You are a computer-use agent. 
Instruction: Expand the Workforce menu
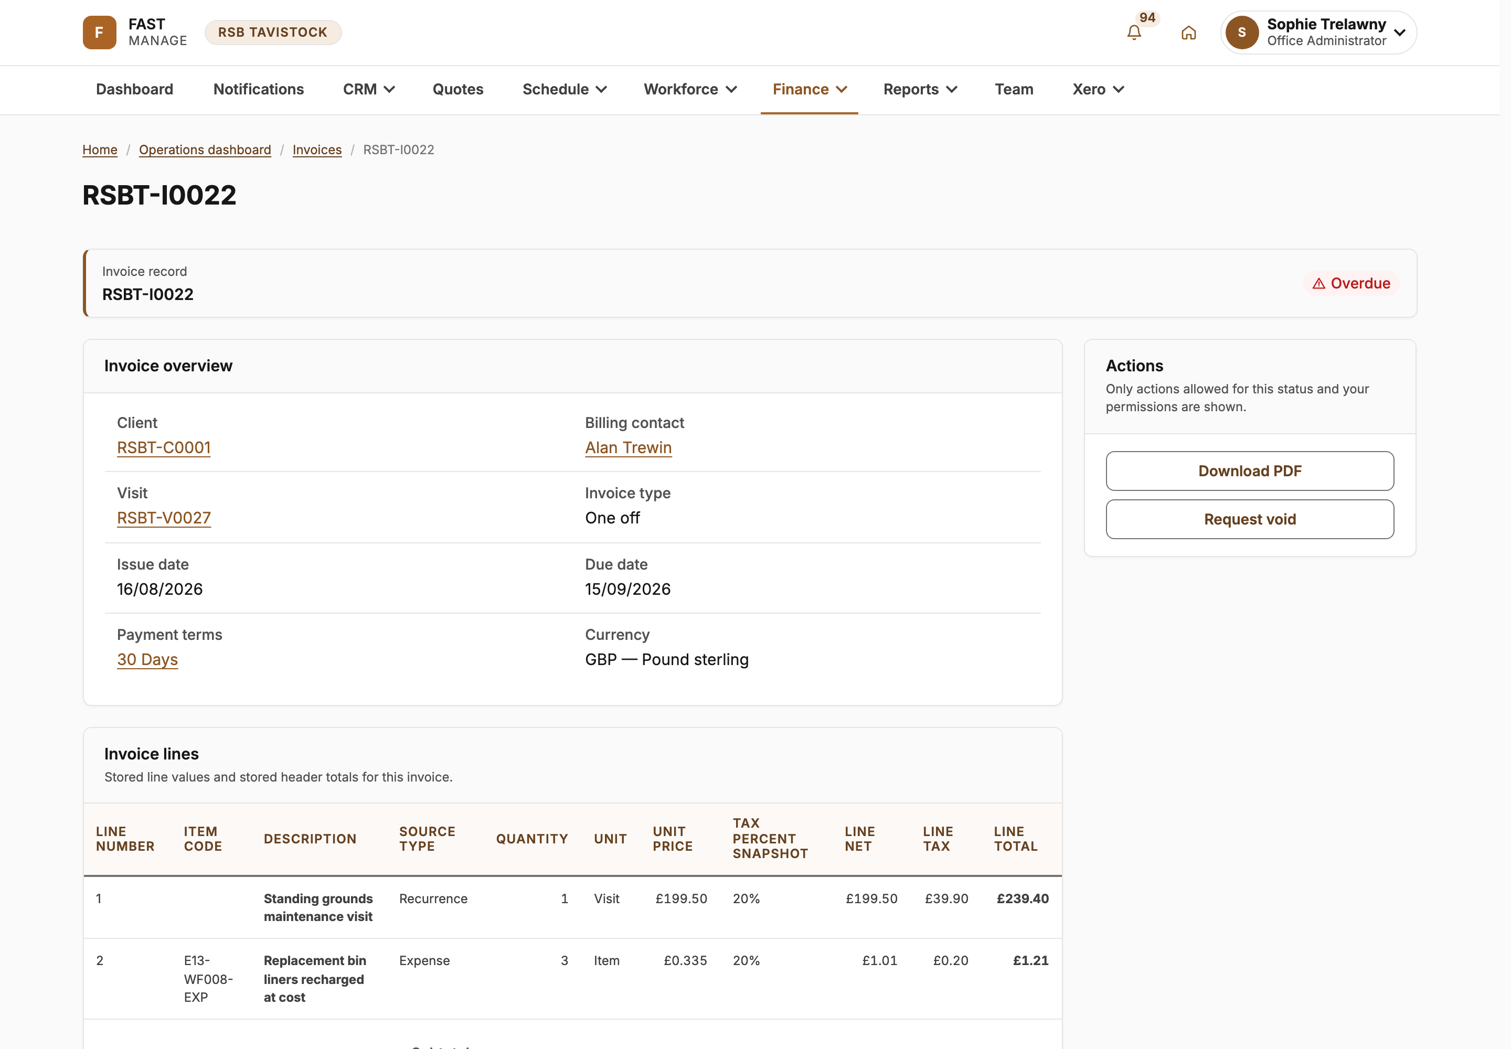point(690,89)
